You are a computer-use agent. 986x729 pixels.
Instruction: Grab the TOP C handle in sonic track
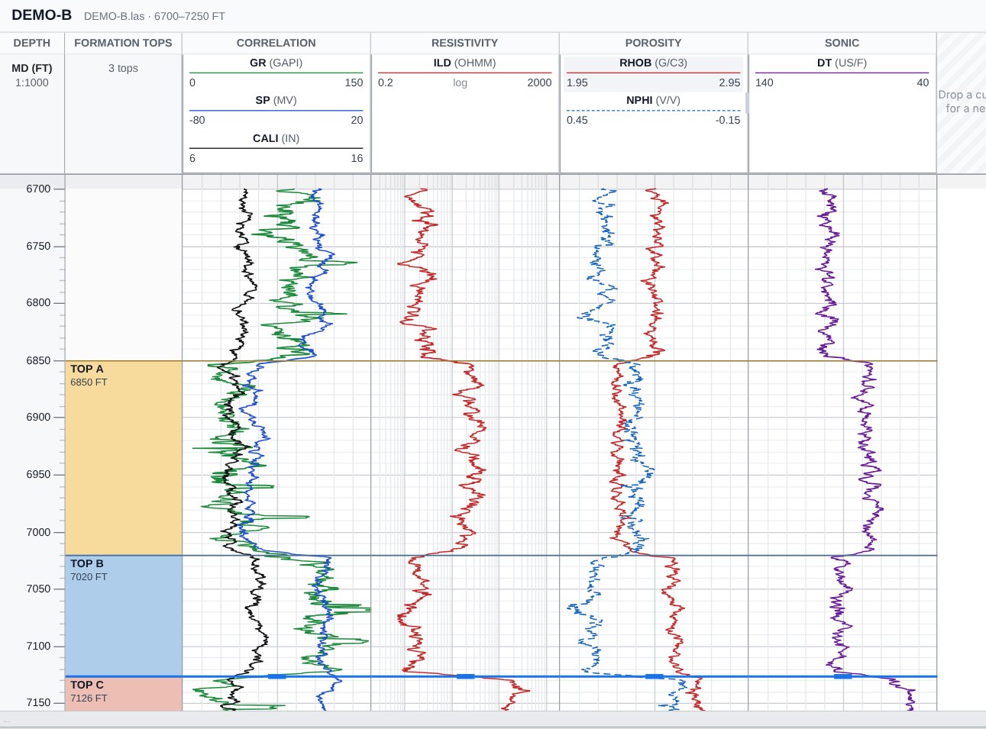(842, 676)
